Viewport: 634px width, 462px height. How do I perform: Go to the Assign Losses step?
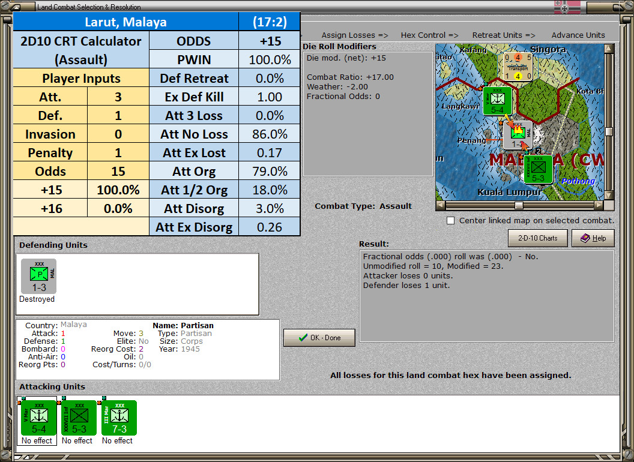pos(354,35)
